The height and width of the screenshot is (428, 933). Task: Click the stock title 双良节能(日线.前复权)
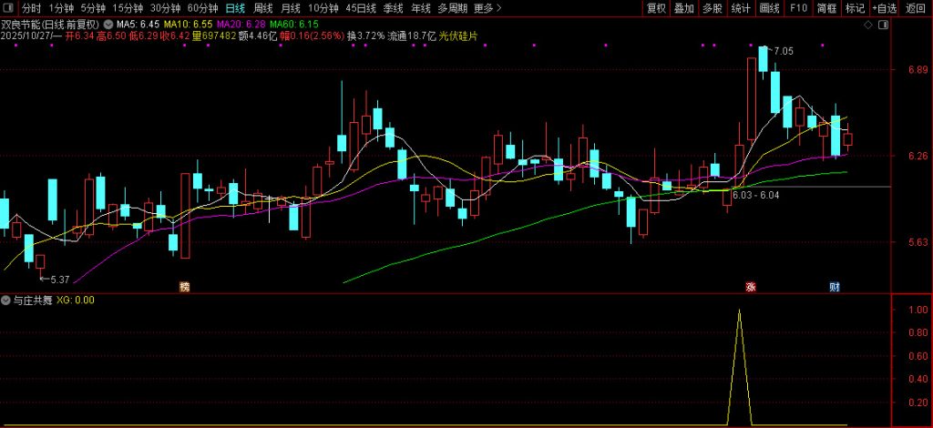pos(50,25)
